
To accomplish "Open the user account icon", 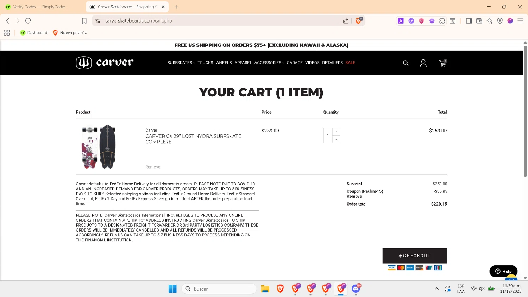I will pyautogui.click(x=423, y=63).
